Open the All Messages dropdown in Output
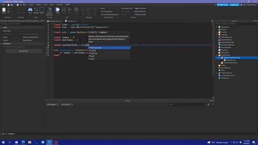The width and height of the screenshot is (258, 145). tap(53, 105)
